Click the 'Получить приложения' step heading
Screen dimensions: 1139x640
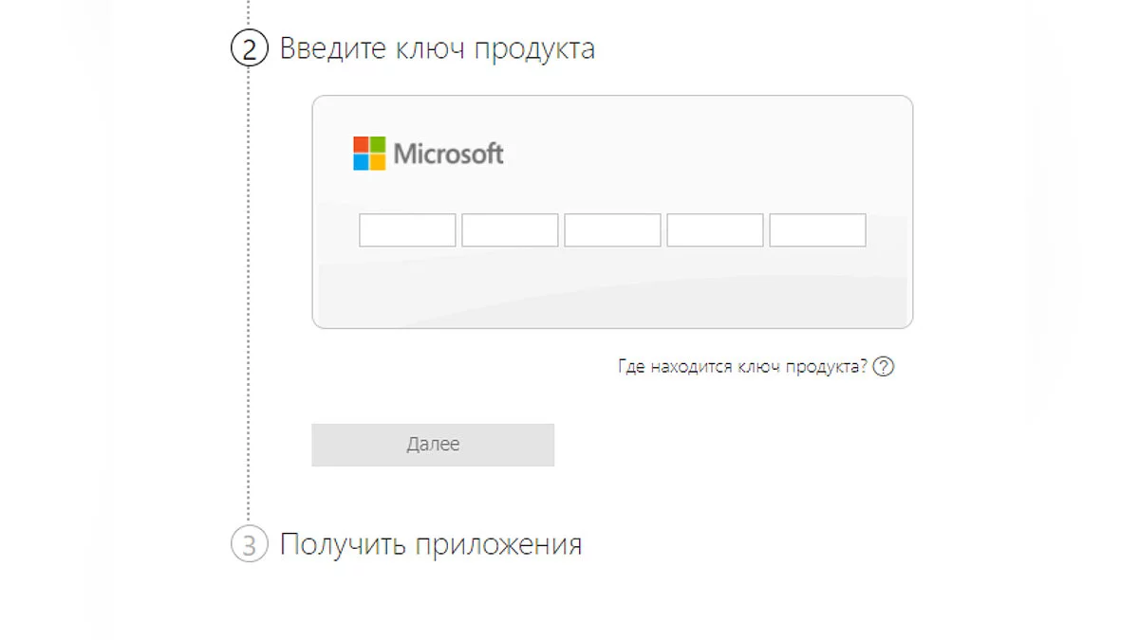(430, 545)
